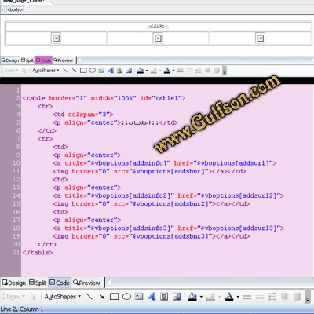Image resolution: width=314 pixels, height=314 pixels.
Task: Select the middle broken image placeholder
Action: click(x=159, y=38)
